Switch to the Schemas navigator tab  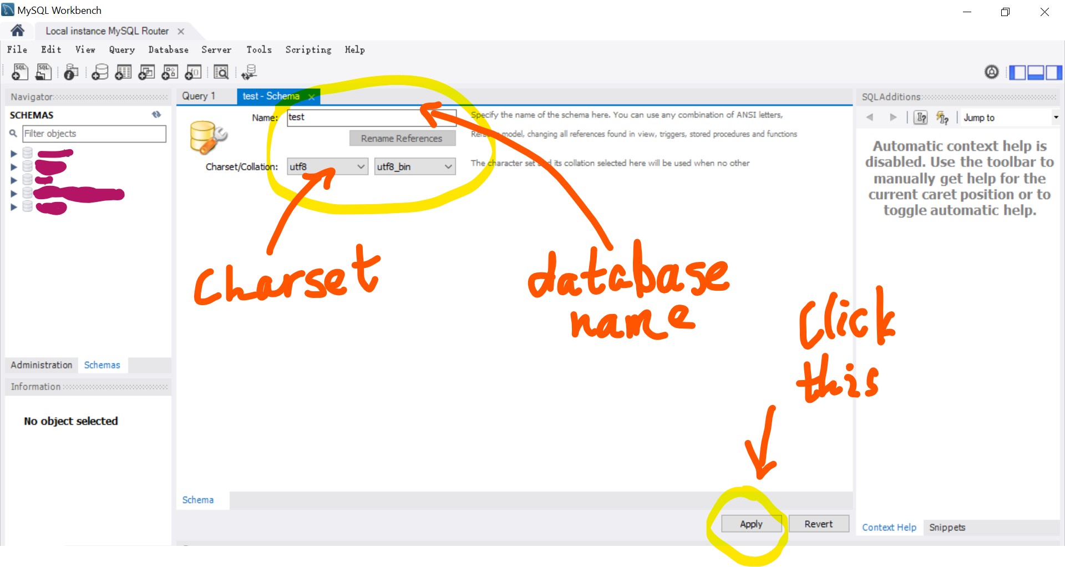tap(102, 364)
